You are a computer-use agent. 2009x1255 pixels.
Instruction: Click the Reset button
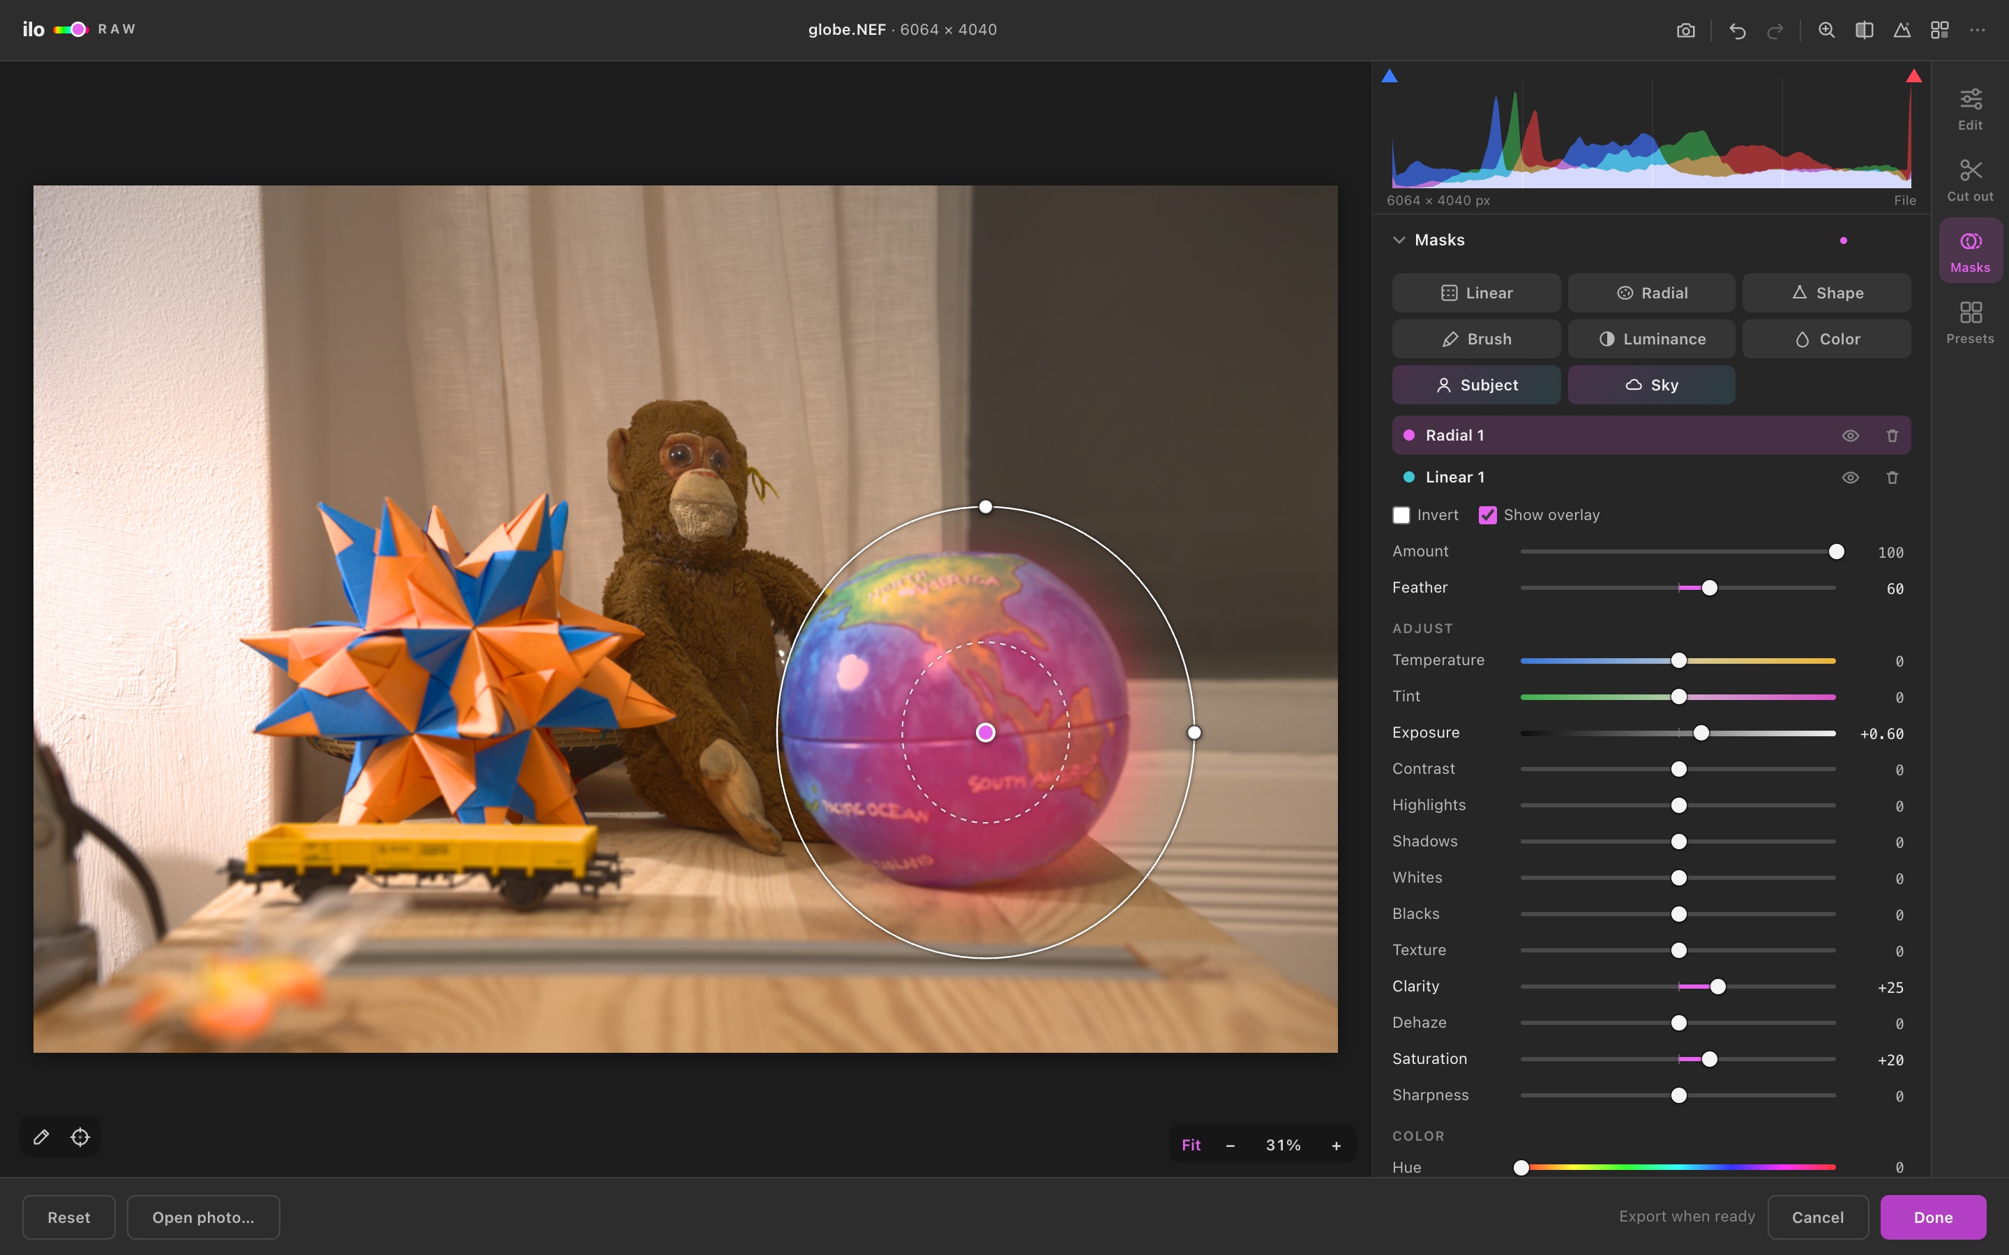[x=69, y=1217]
